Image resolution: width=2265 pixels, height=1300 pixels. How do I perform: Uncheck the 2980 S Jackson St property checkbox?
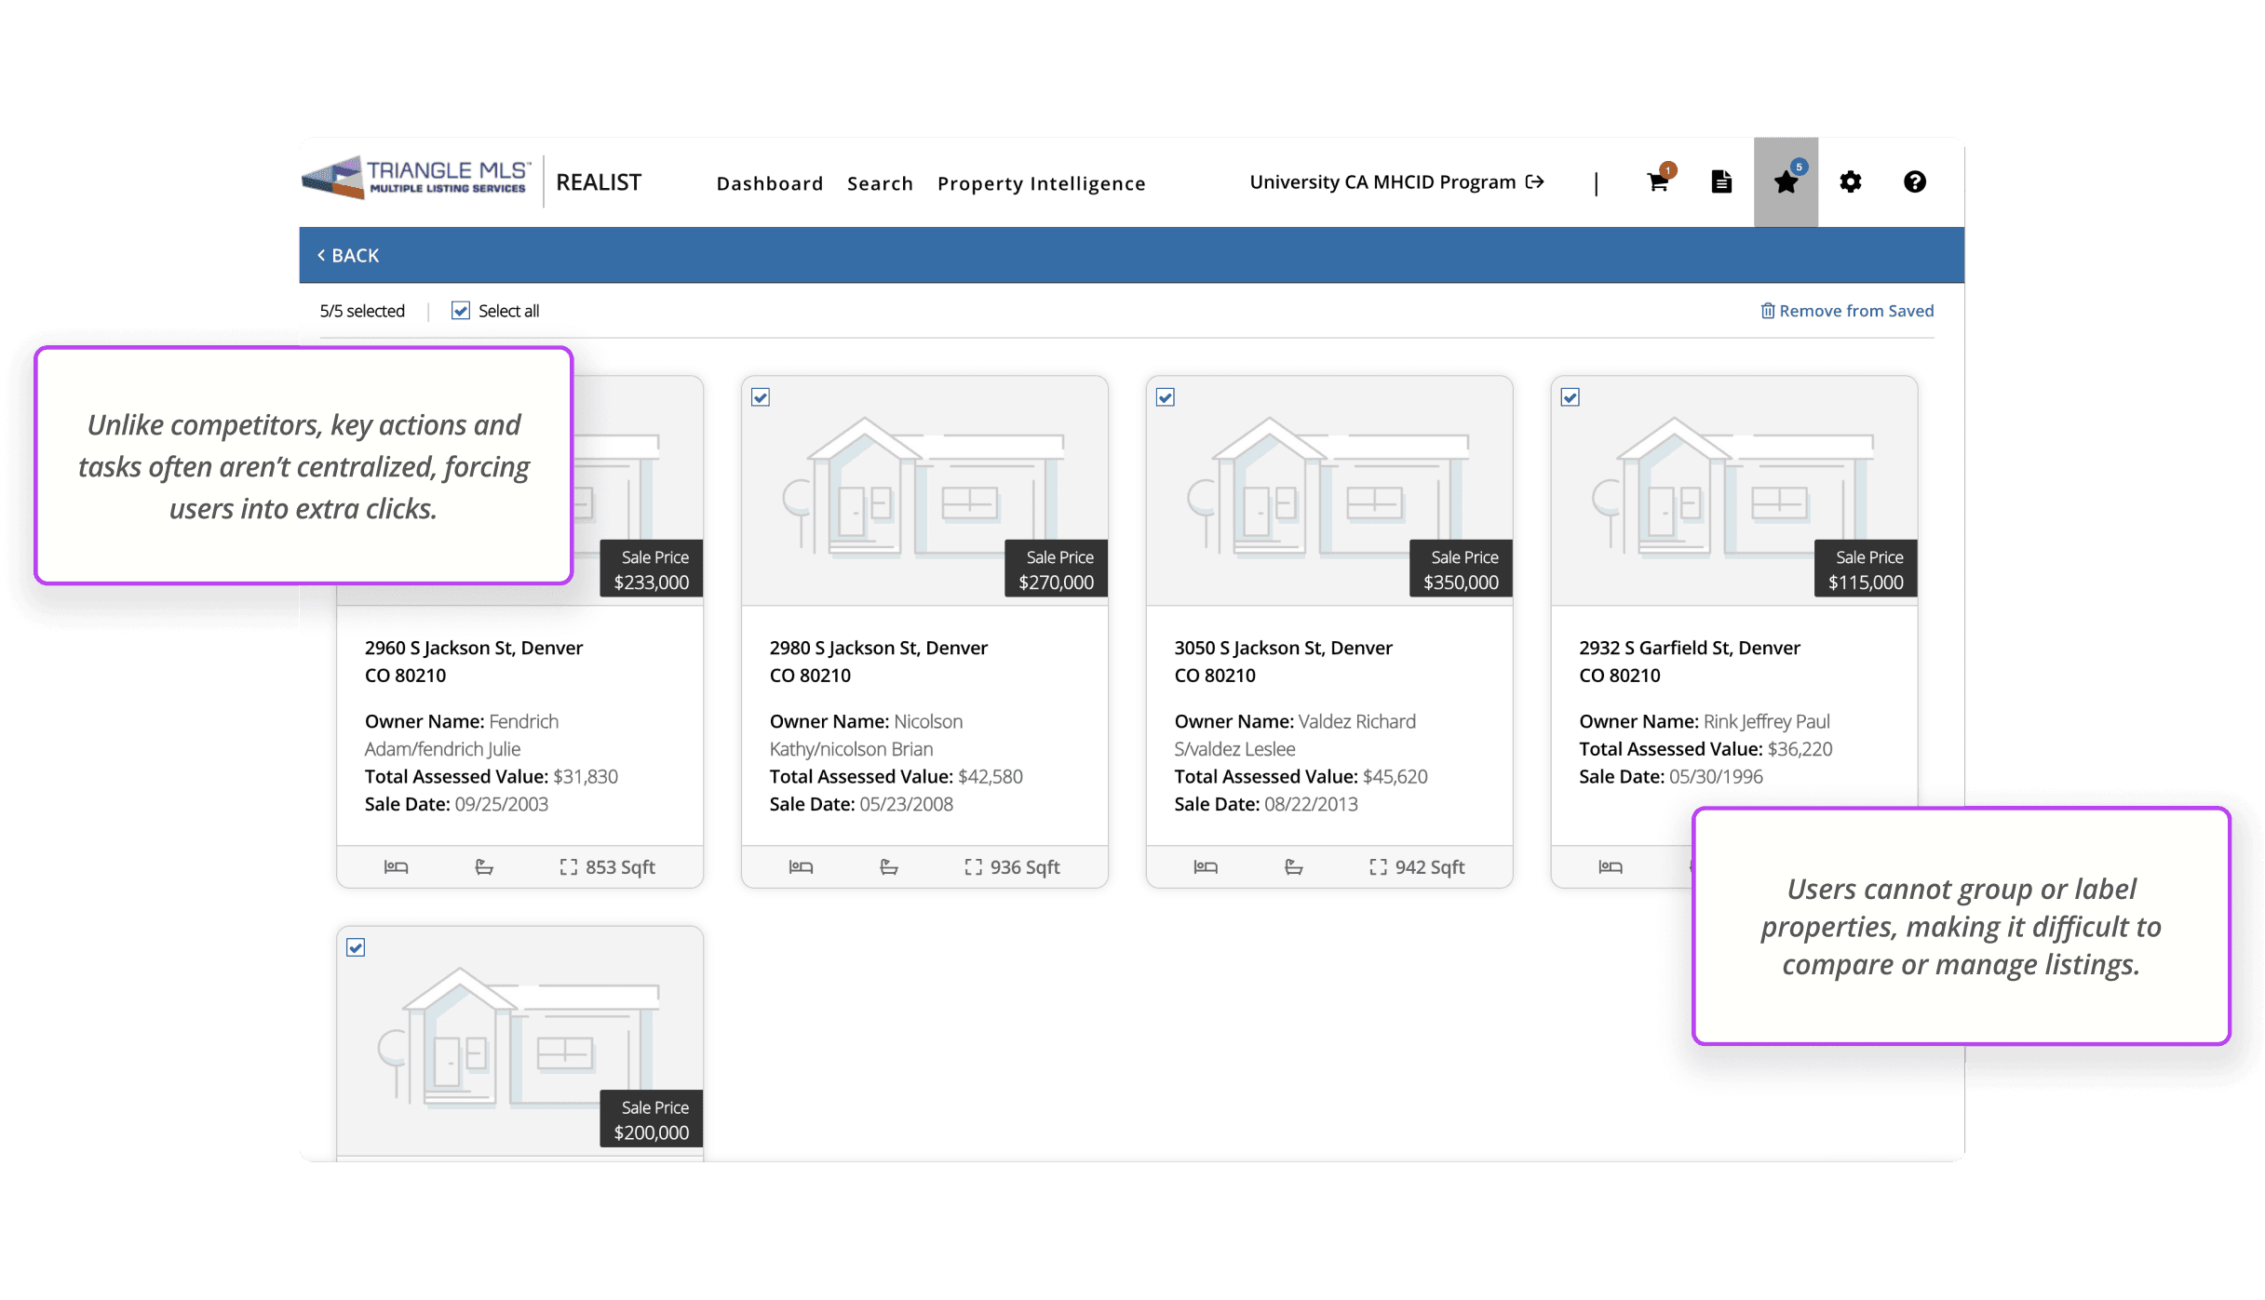coord(761,398)
